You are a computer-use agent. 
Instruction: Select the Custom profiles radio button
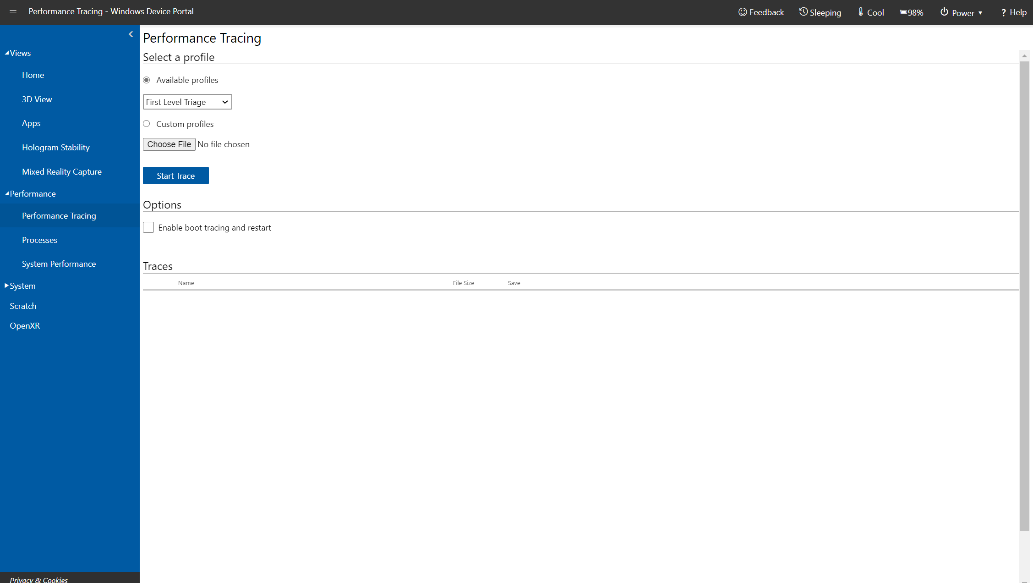[x=147, y=124]
